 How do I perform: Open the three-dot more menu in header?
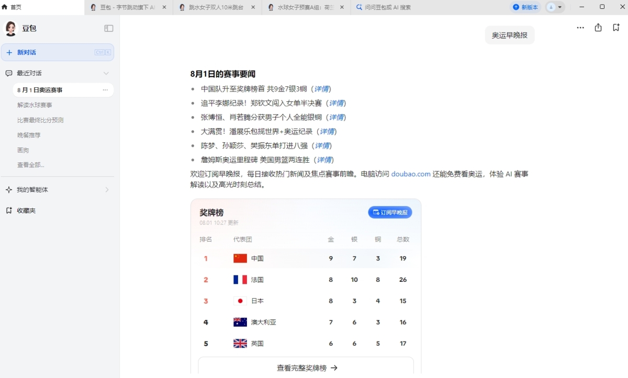580,28
